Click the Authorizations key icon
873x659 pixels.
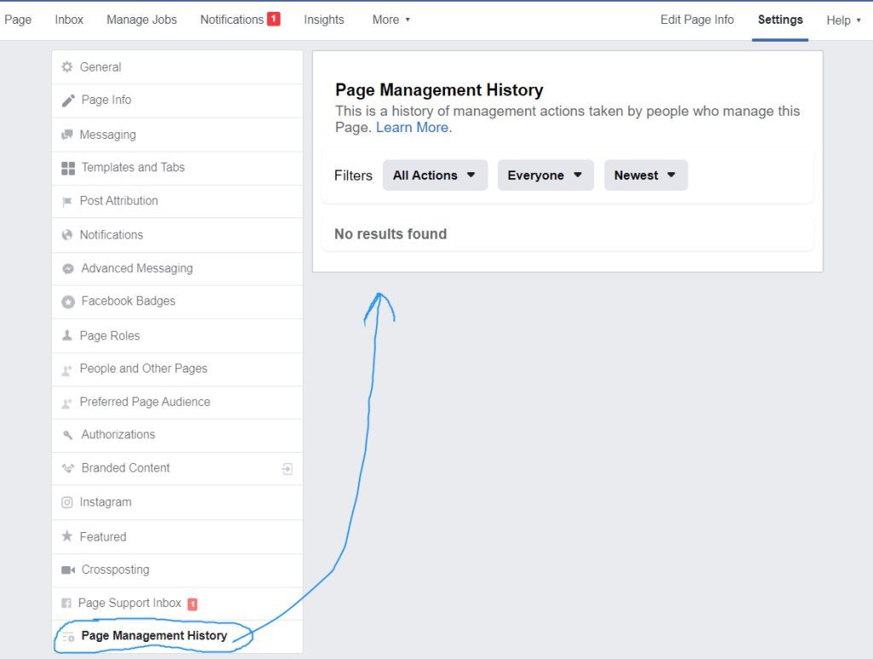point(68,435)
